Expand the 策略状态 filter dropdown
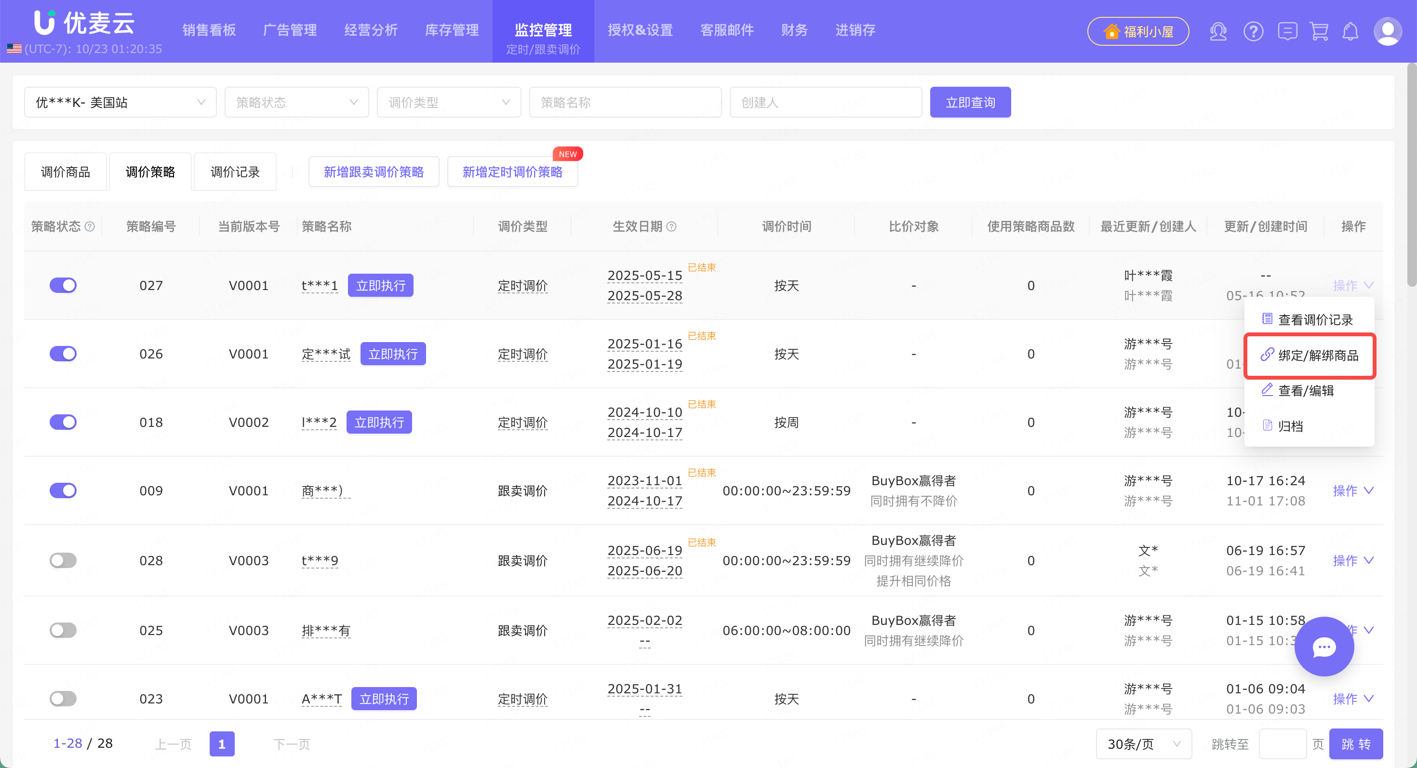Screen dimensions: 1417x768 [296, 102]
